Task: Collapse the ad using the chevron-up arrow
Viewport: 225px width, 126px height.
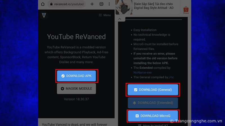Action: coord(120,19)
